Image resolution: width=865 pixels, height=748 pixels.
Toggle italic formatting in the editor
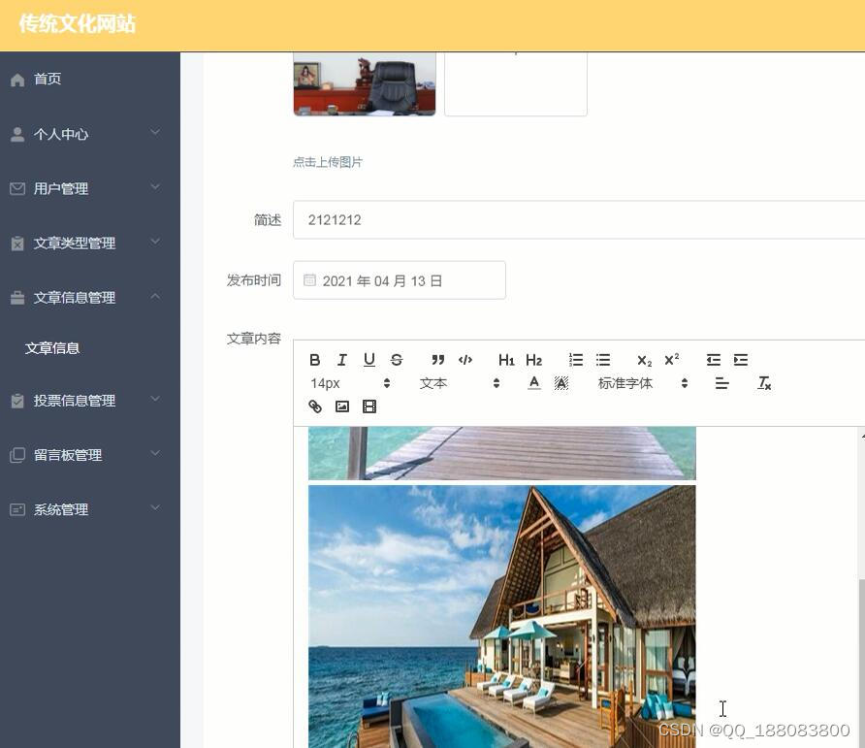[341, 359]
